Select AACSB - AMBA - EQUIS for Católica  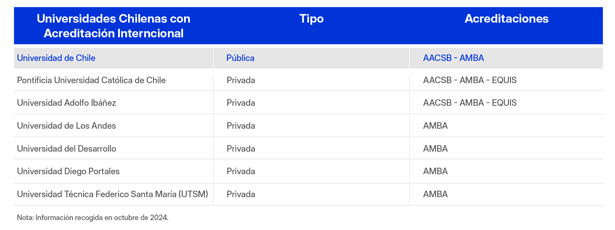470,80
